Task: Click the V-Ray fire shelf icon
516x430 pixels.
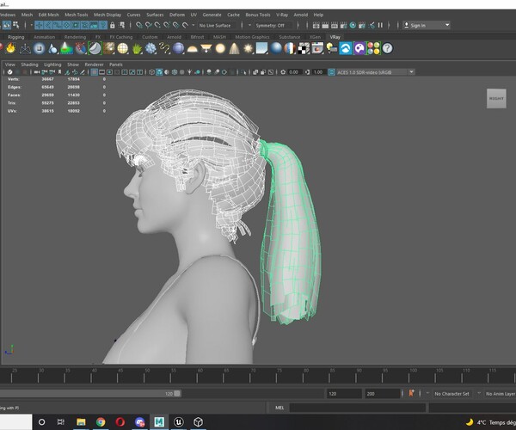Action: tap(10, 48)
